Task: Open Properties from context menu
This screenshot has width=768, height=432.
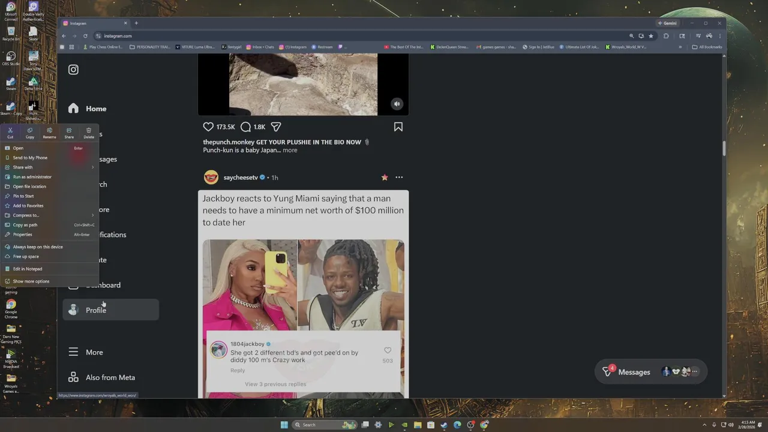Action: click(x=49, y=235)
